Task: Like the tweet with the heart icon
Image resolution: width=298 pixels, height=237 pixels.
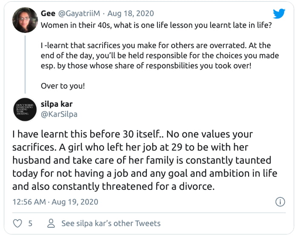Action: pyautogui.click(x=18, y=223)
